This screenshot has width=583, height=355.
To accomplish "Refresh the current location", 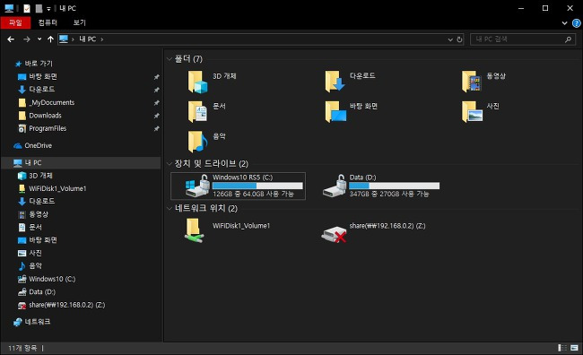I will (459, 39).
